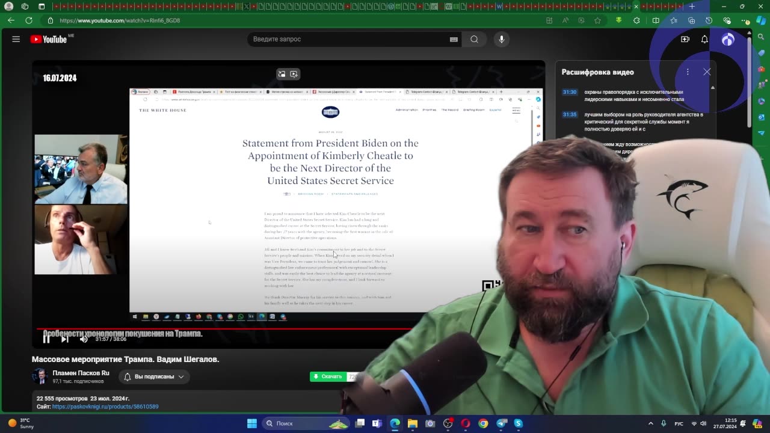Open the Favorites list icon
This screenshot has height=433, width=770.
674,20
